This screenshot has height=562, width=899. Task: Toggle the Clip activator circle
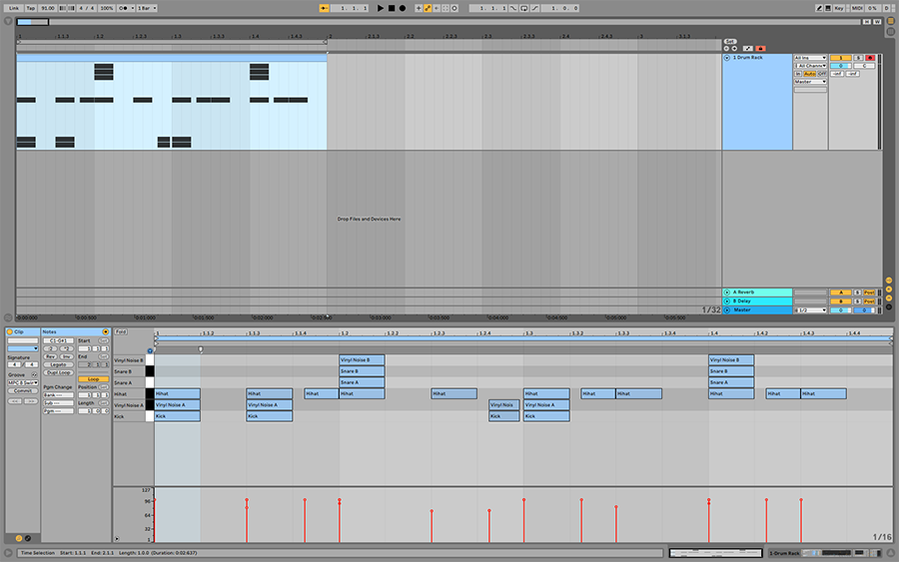[10, 331]
